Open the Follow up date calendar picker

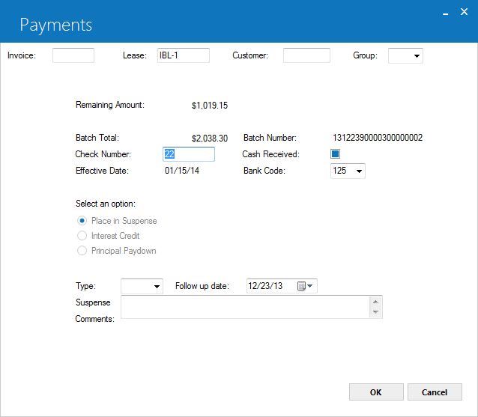click(305, 286)
